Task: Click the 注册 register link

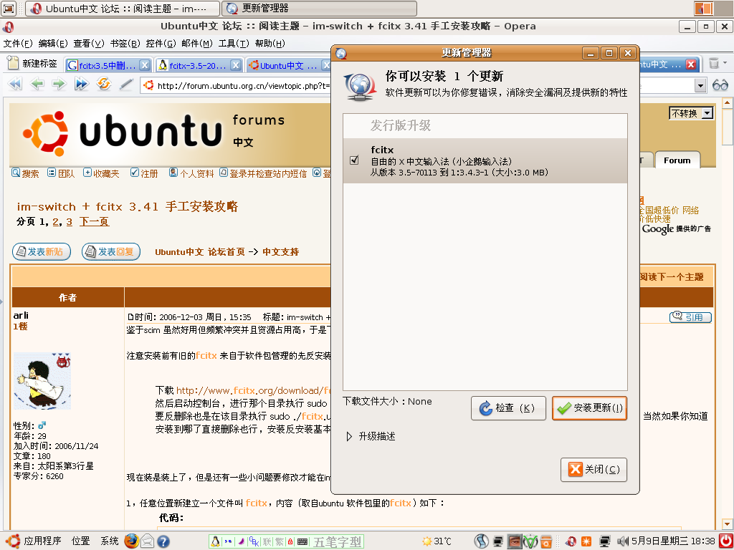Action: tap(144, 173)
